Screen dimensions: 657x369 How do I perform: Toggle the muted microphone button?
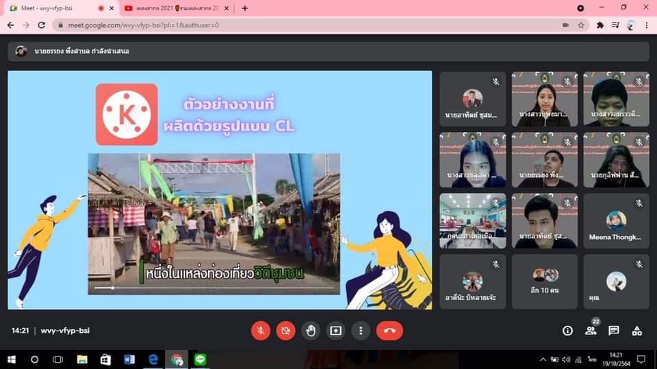point(261,331)
